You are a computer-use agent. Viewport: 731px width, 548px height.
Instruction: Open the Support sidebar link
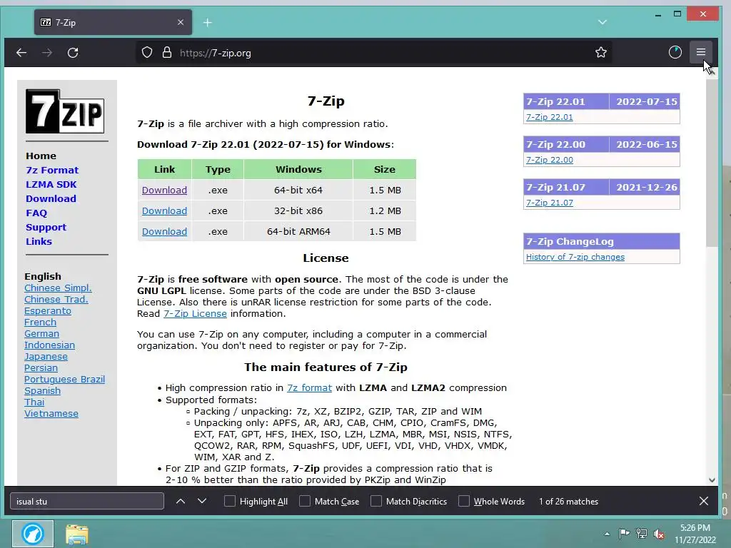46,228
